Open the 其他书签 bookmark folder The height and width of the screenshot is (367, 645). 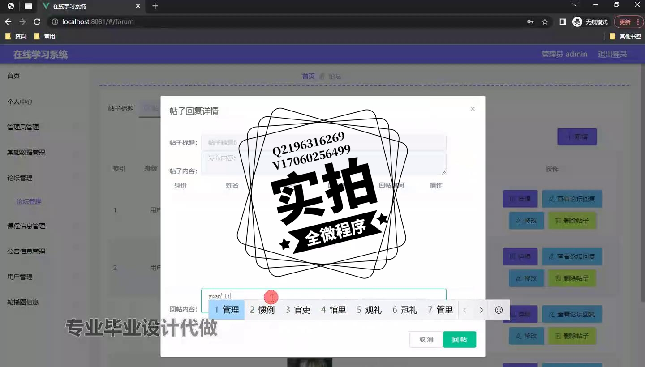[626, 37]
